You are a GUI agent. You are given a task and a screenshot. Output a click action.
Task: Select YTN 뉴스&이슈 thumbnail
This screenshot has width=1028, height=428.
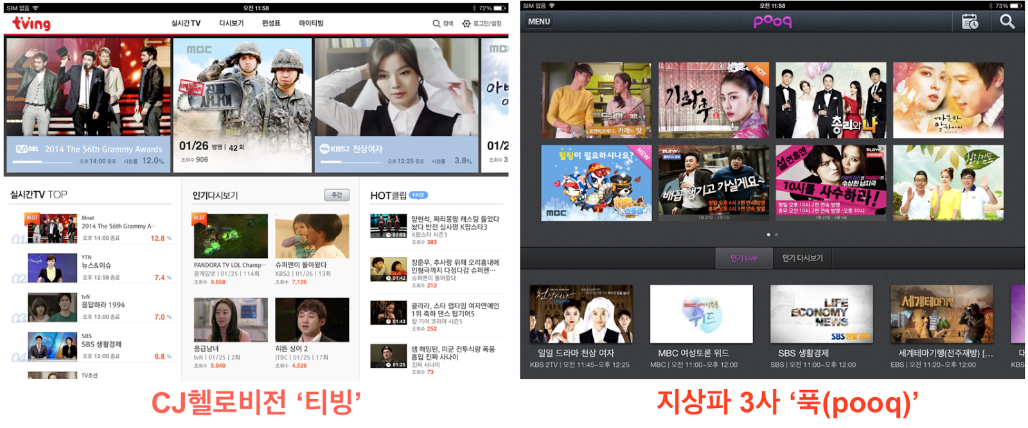[x=52, y=268]
